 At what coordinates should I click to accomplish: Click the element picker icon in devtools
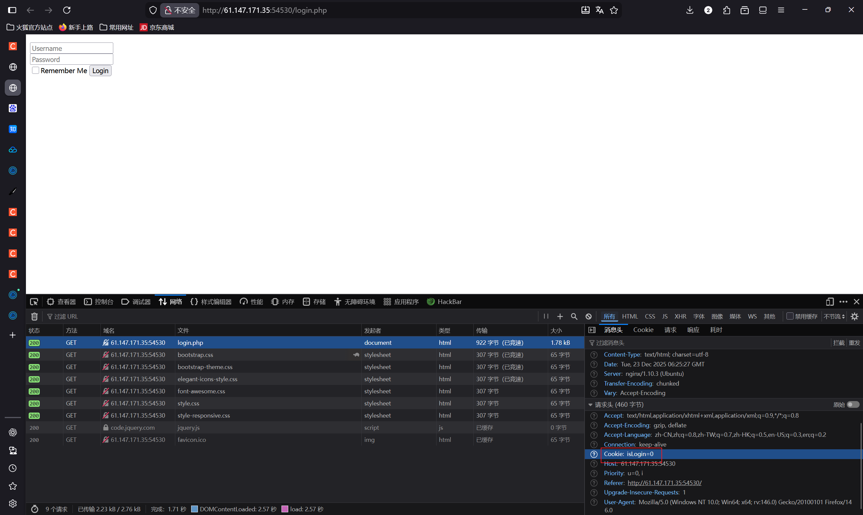[x=34, y=302]
